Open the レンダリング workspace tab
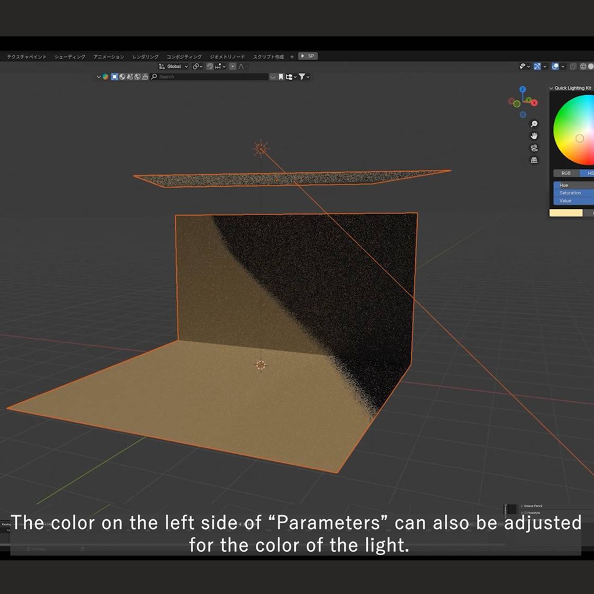This screenshot has height=594, width=594. pyautogui.click(x=145, y=56)
